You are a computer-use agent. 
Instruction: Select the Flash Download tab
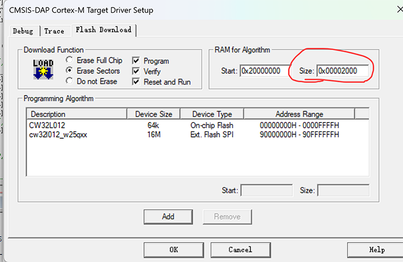coord(104,30)
